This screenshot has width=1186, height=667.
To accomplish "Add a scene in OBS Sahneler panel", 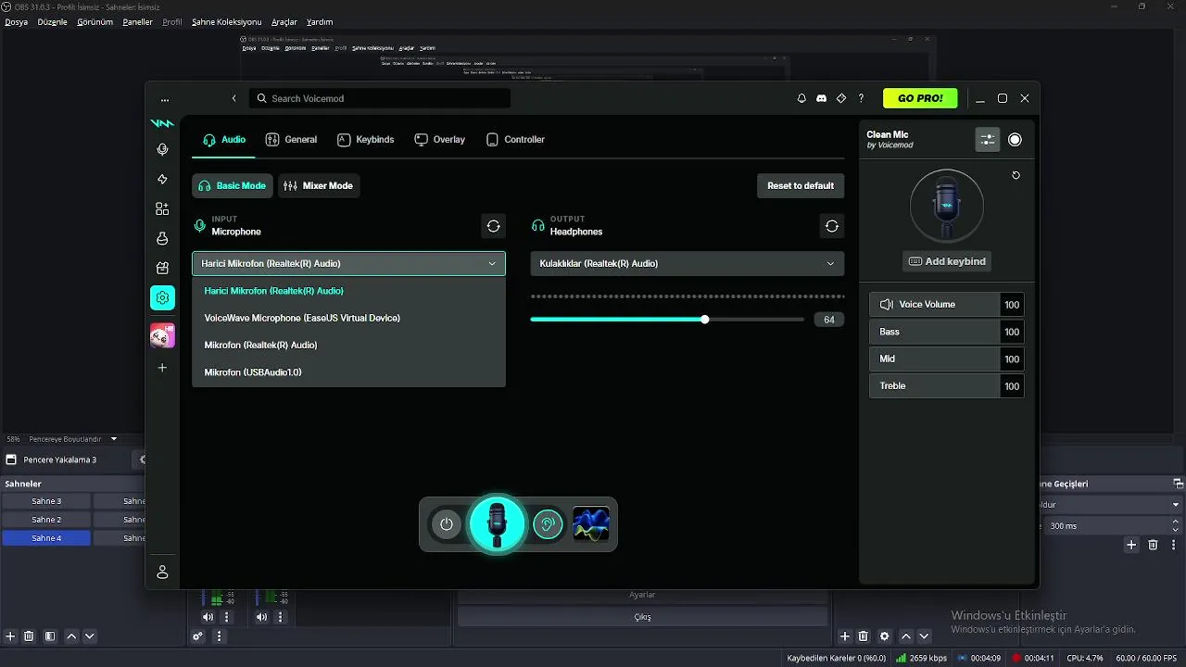I will coord(11,636).
